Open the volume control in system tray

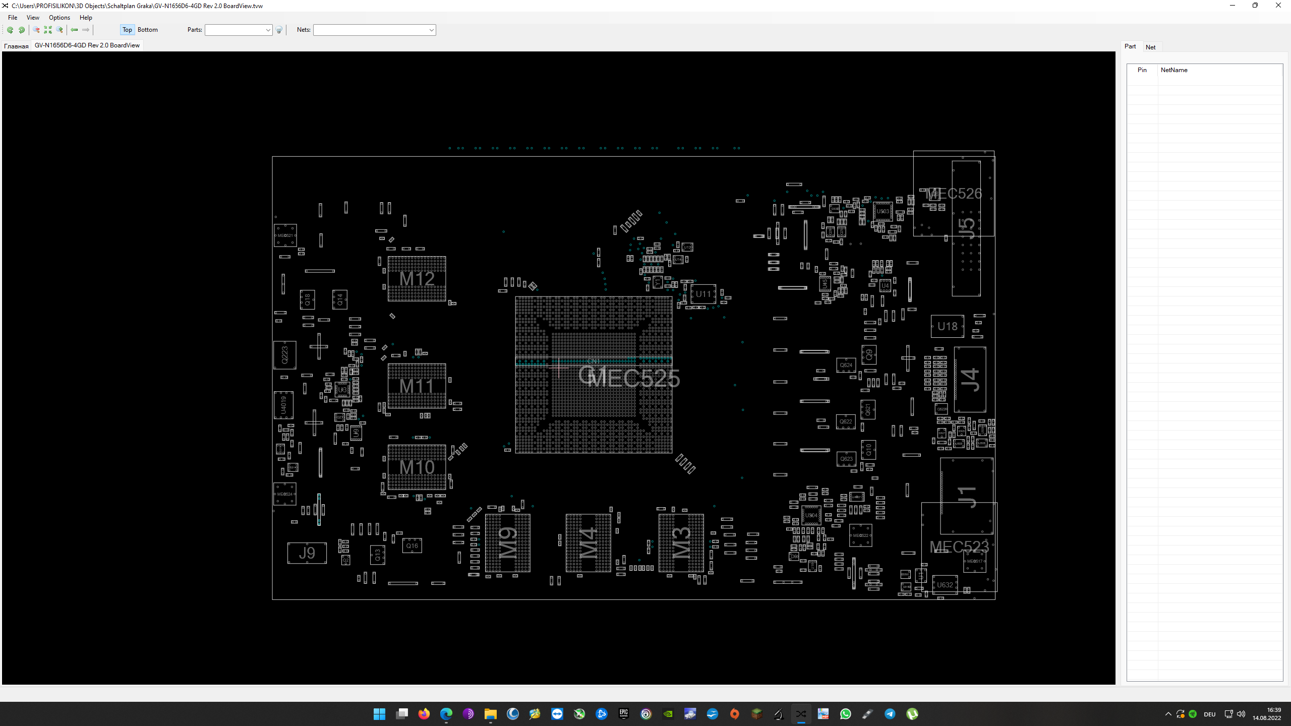click(1241, 714)
